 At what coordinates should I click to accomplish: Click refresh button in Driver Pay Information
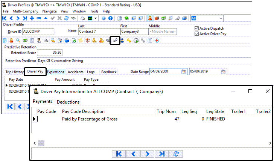click(175, 153)
